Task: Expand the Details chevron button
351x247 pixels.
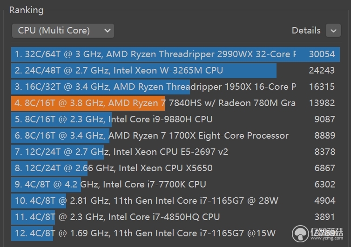Action: 333,31
